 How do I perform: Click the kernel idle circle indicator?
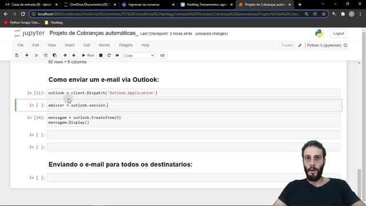tap(345, 45)
